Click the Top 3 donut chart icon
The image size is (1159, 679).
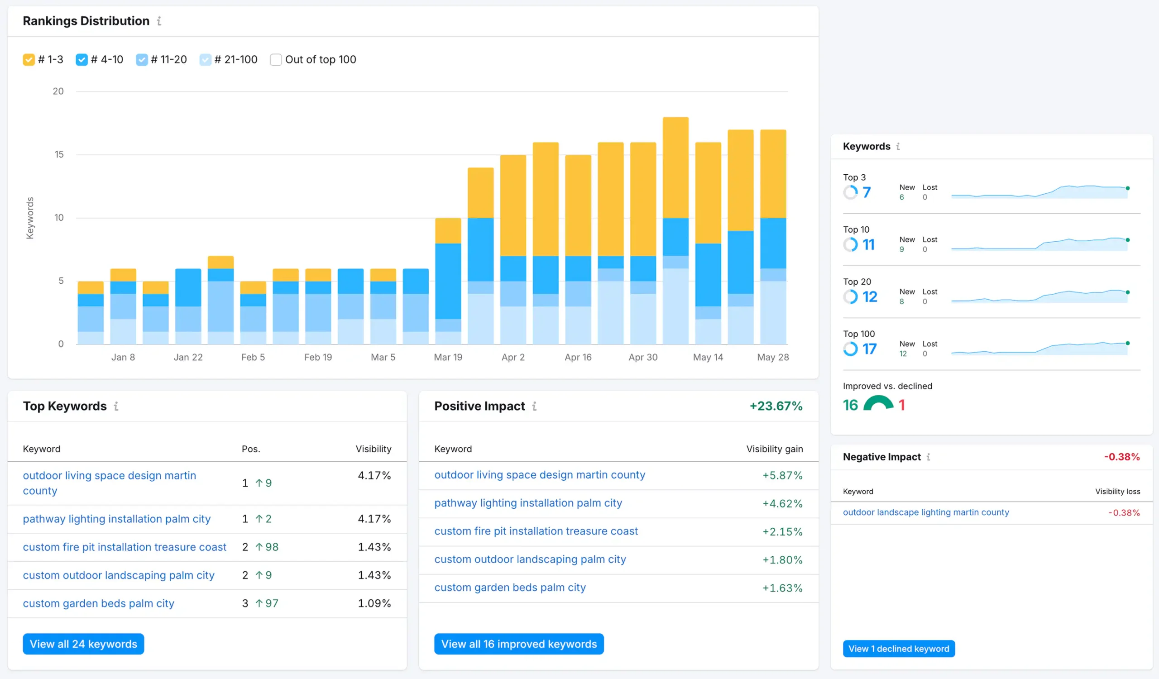850,192
